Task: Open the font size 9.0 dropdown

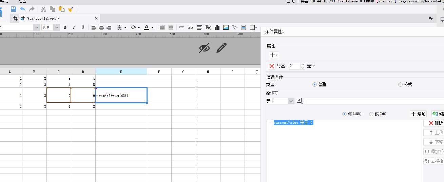Action: pos(57,27)
